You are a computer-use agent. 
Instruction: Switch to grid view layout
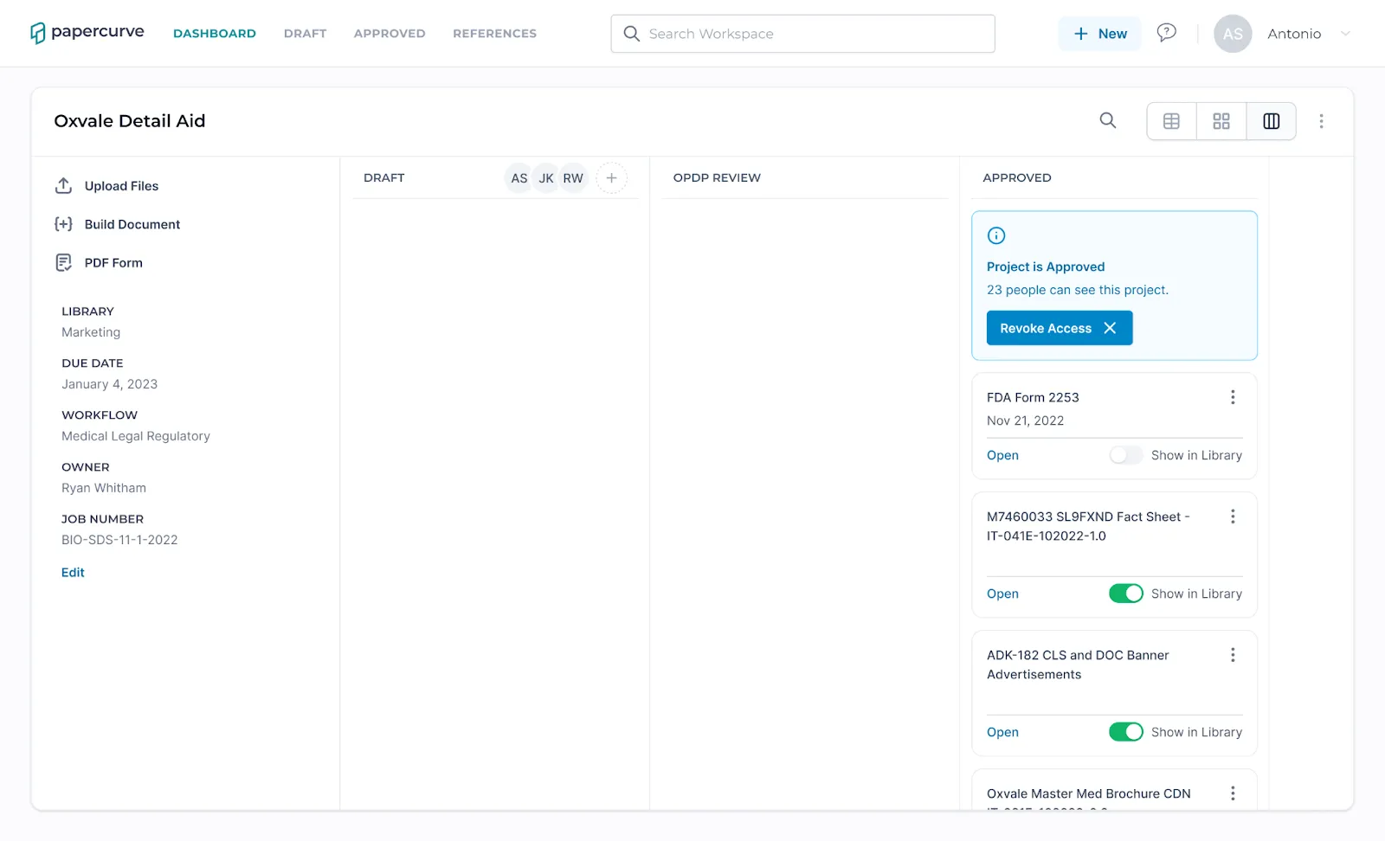(1221, 121)
